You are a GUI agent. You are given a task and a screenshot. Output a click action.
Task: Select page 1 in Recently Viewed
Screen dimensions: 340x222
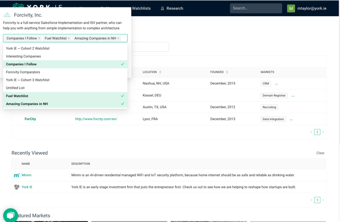pyautogui.click(x=317, y=200)
